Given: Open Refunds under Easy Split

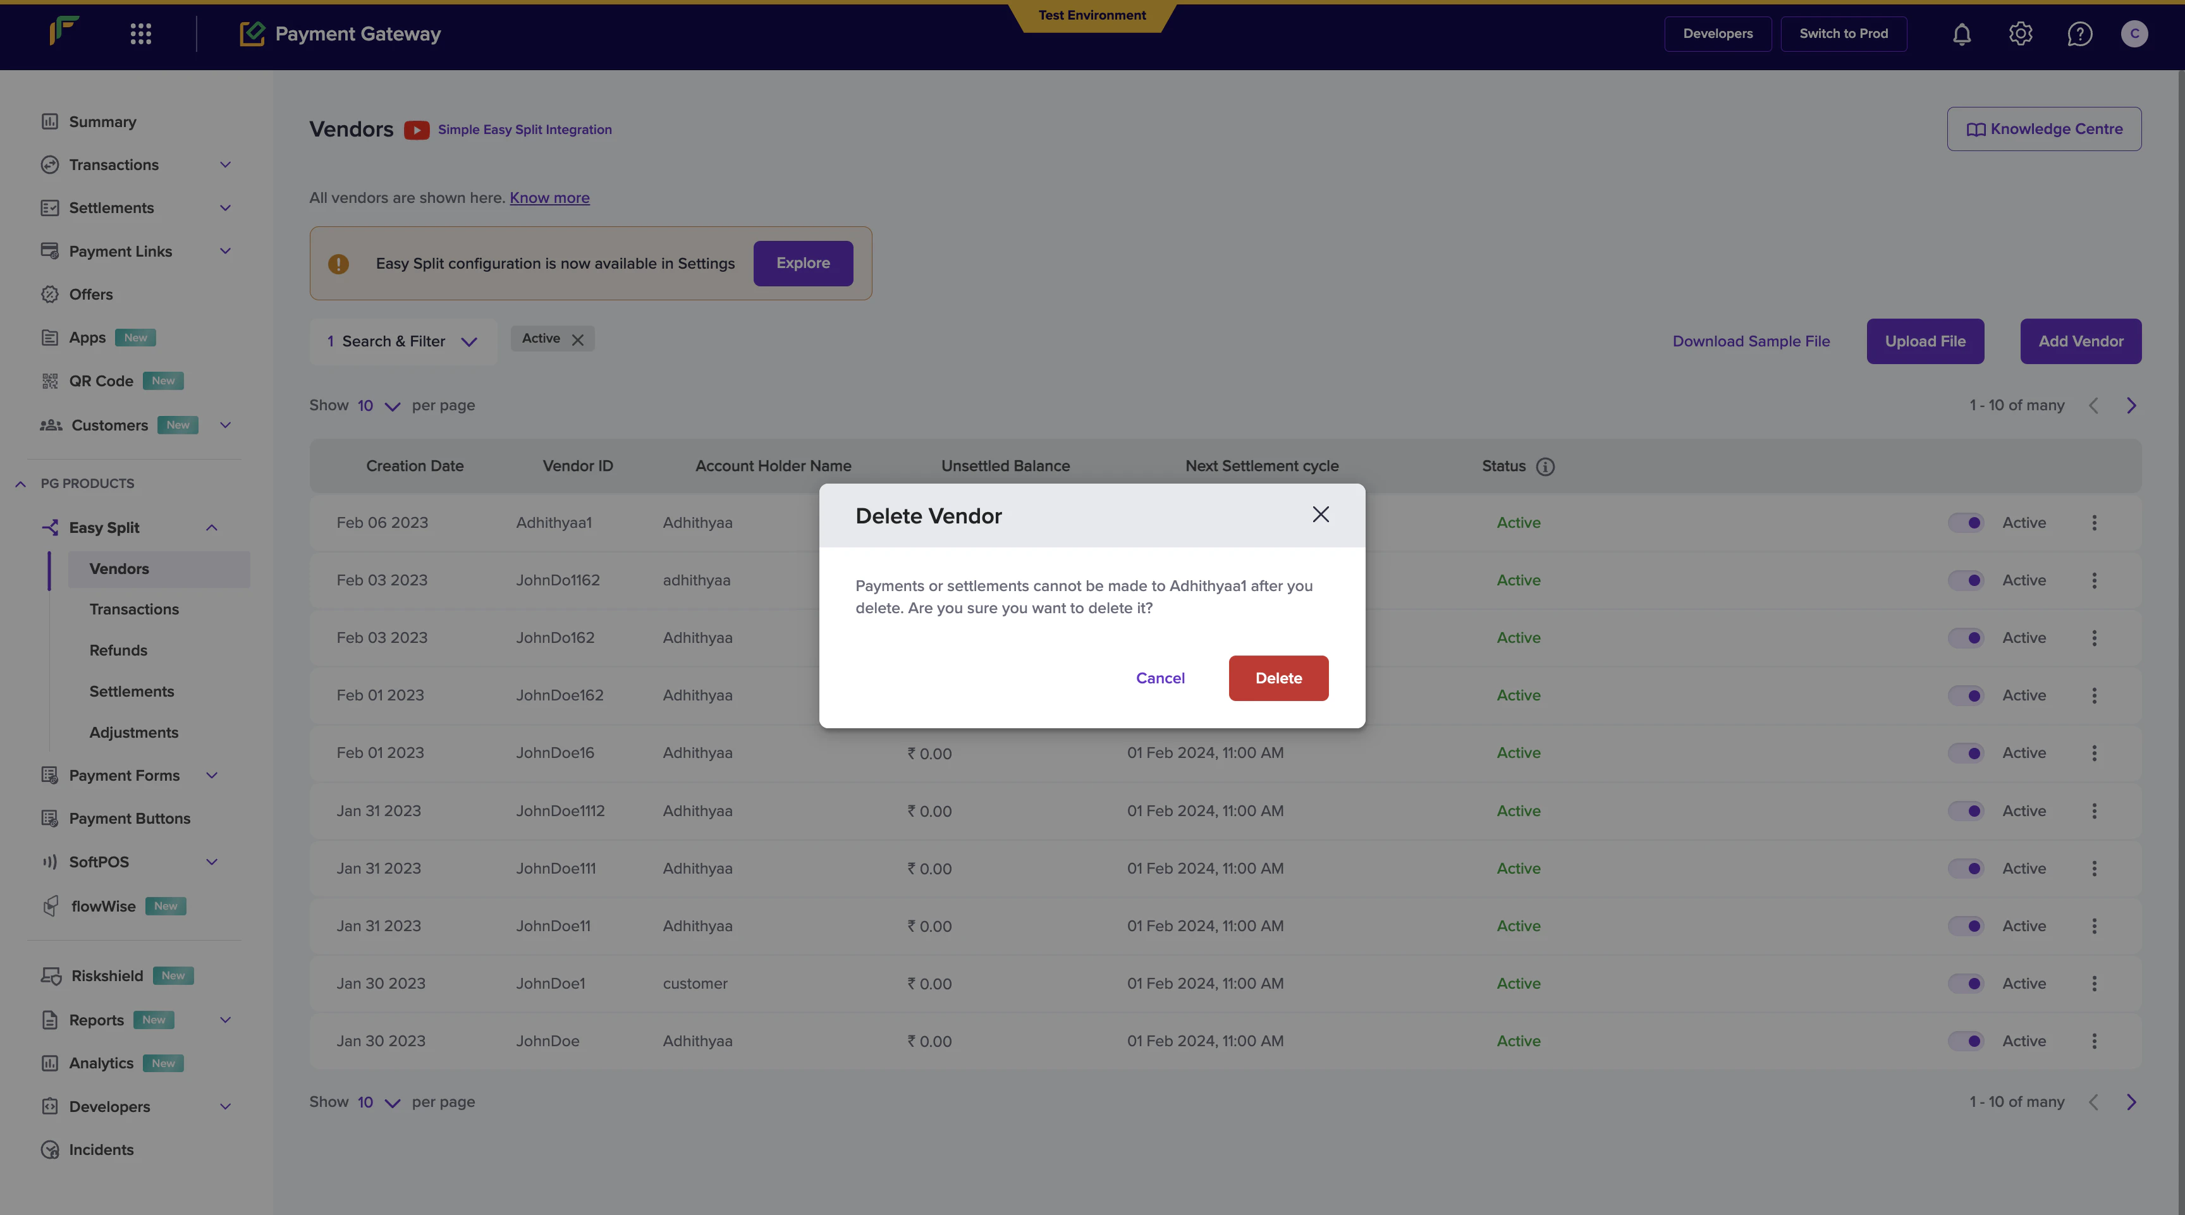Looking at the screenshot, I should pos(118,650).
